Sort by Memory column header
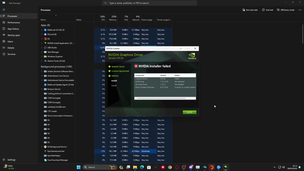This screenshot has width=304, height=171. point(112,18)
